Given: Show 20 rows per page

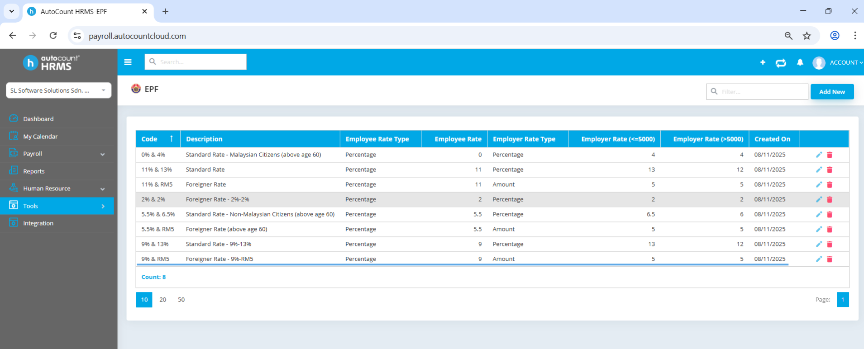Looking at the screenshot, I should pos(163,300).
